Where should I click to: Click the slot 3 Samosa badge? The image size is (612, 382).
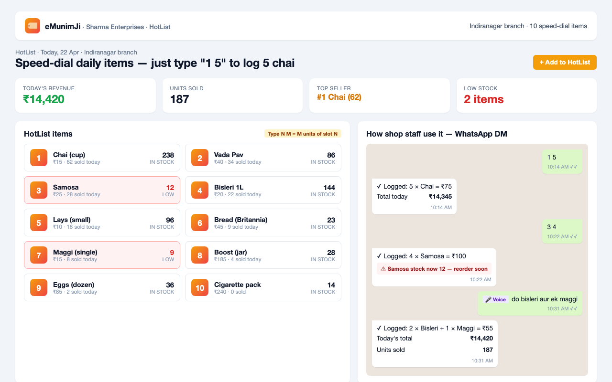(x=39, y=190)
